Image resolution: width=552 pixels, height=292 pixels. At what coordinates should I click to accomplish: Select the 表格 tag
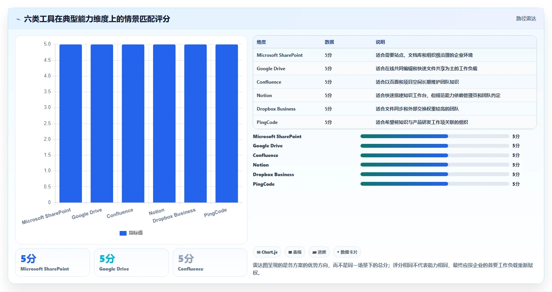[x=295, y=252]
